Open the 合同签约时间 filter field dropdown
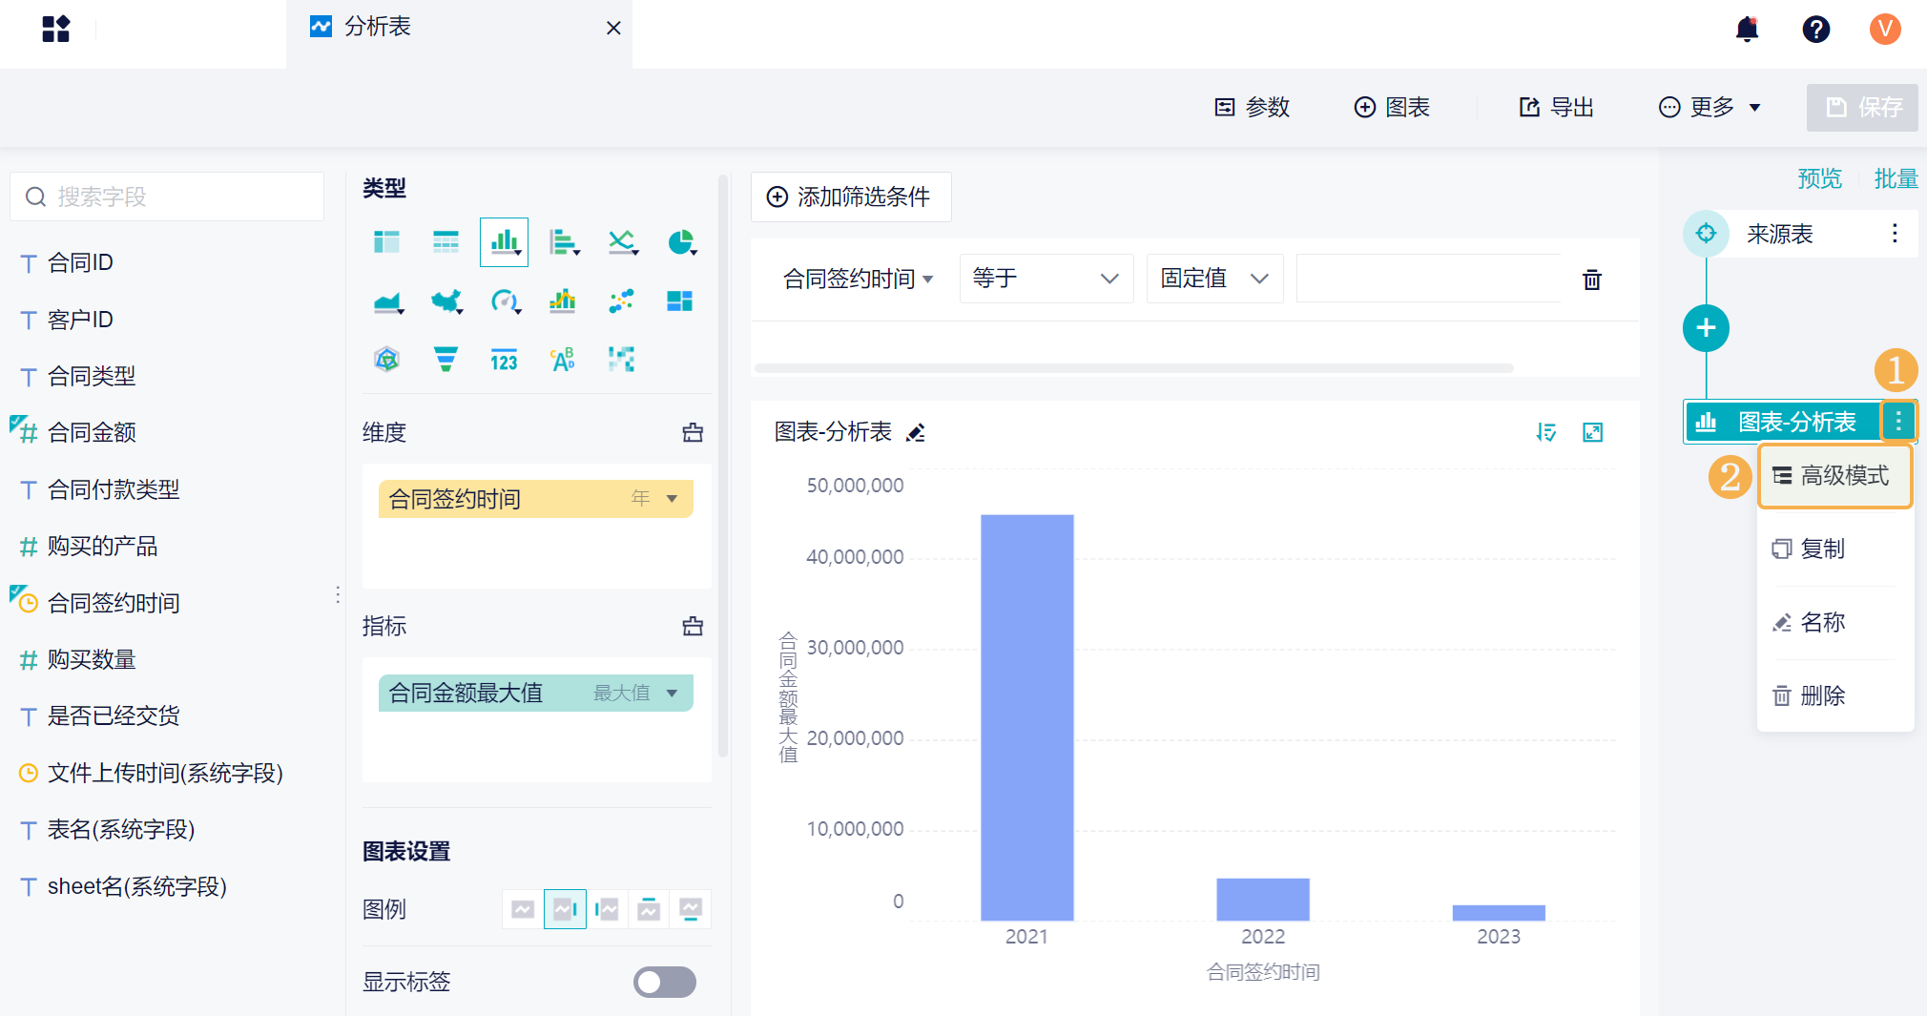The width and height of the screenshot is (1927, 1016). 858,280
